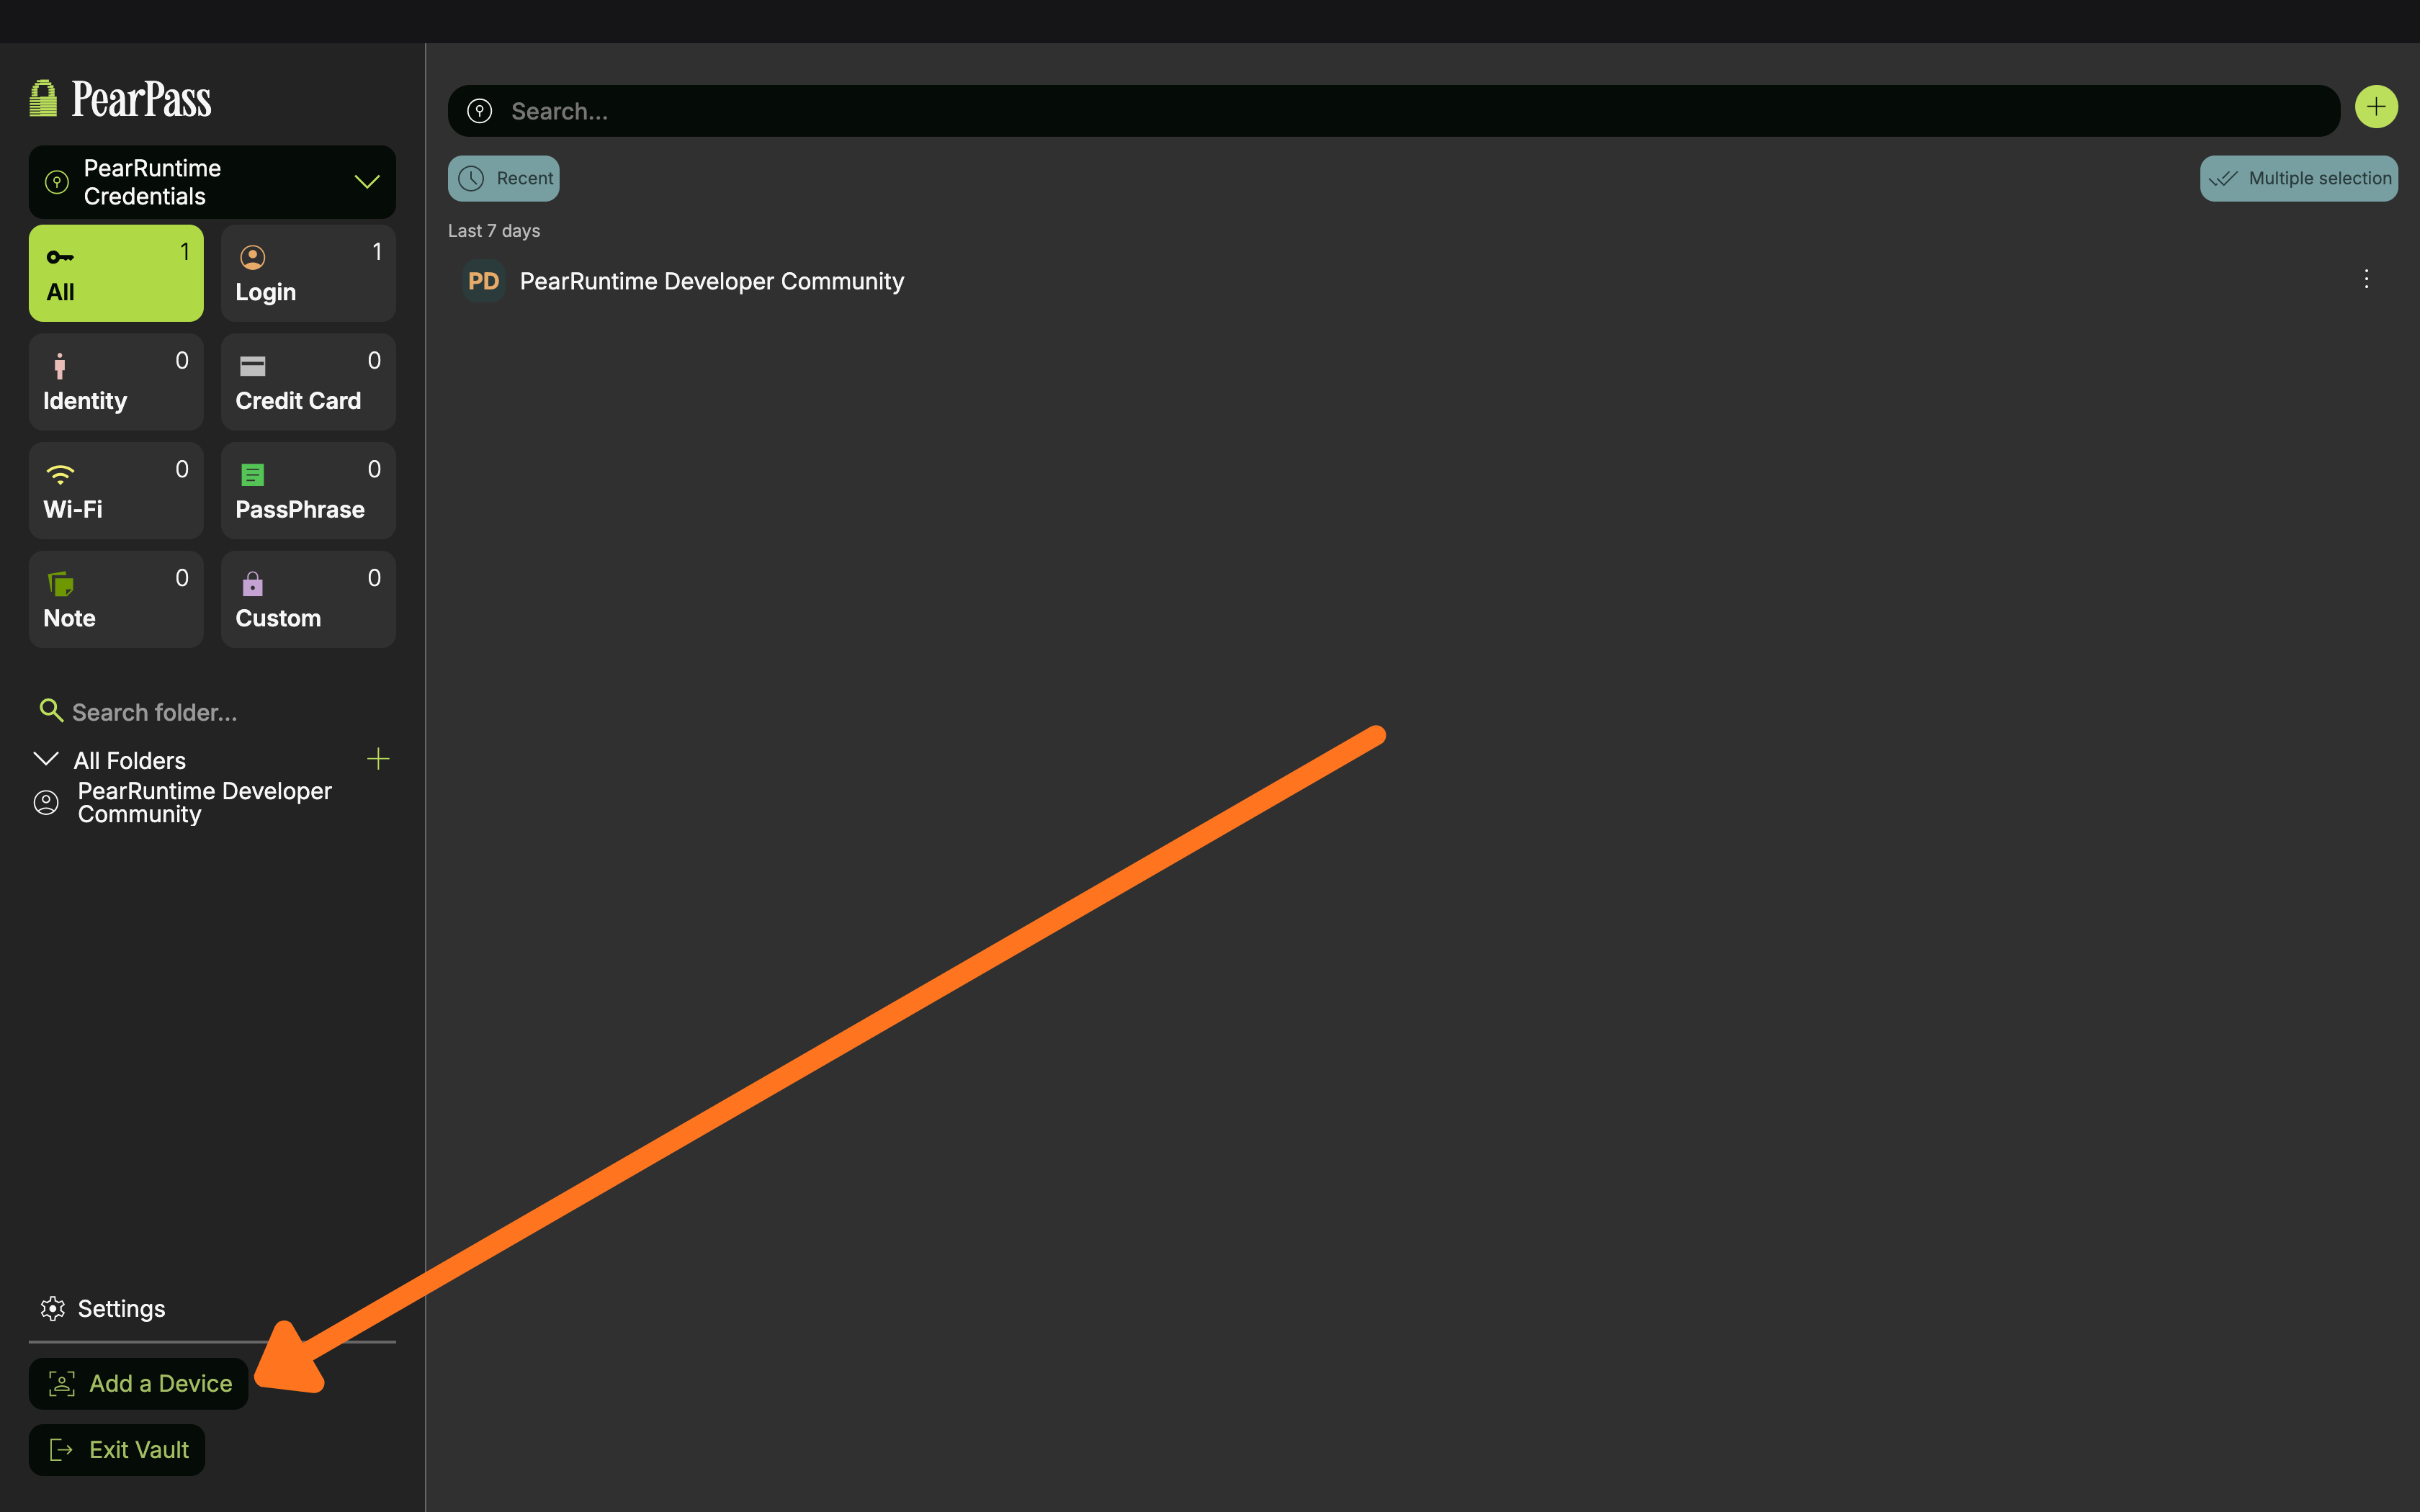Select the Credit Card category tile

click(x=308, y=382)
